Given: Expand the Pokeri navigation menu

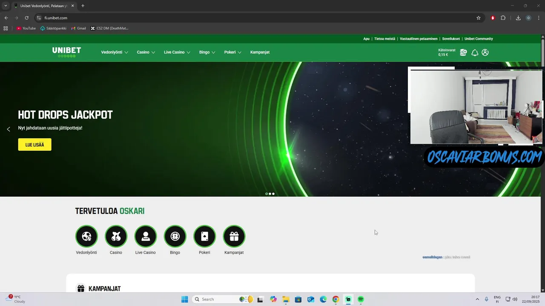Looking at the screenshot, I should point(233,52).
